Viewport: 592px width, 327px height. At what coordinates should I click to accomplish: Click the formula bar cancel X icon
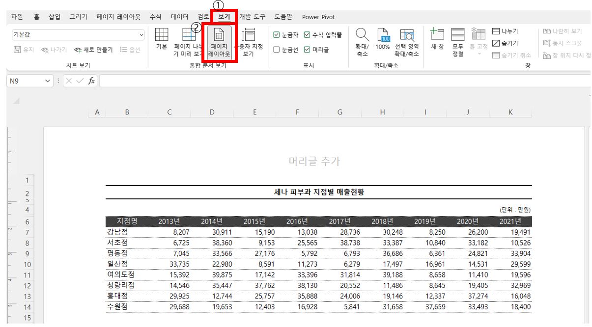(x=69, y=81)
